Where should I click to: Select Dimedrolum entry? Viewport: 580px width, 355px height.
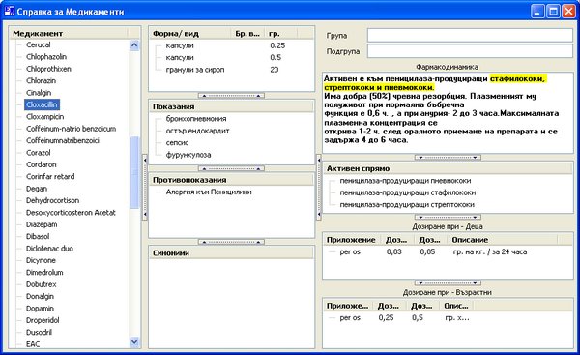coord(44,272)
